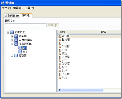The height and width of the screenshot is (99, 122).
Task: Click the 通讯簿 title bar book icon
Action: [3, 3]
